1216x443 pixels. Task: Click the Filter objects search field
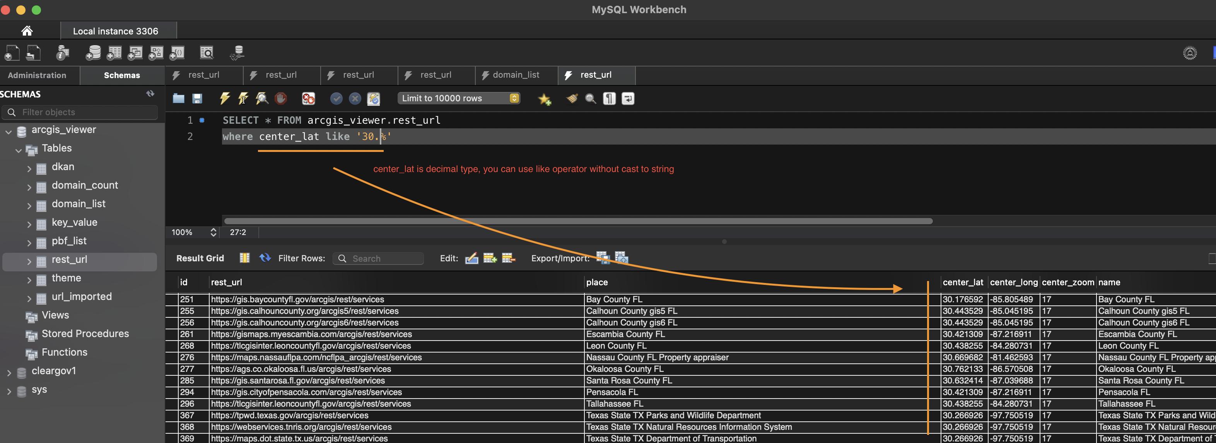[80, 112]
